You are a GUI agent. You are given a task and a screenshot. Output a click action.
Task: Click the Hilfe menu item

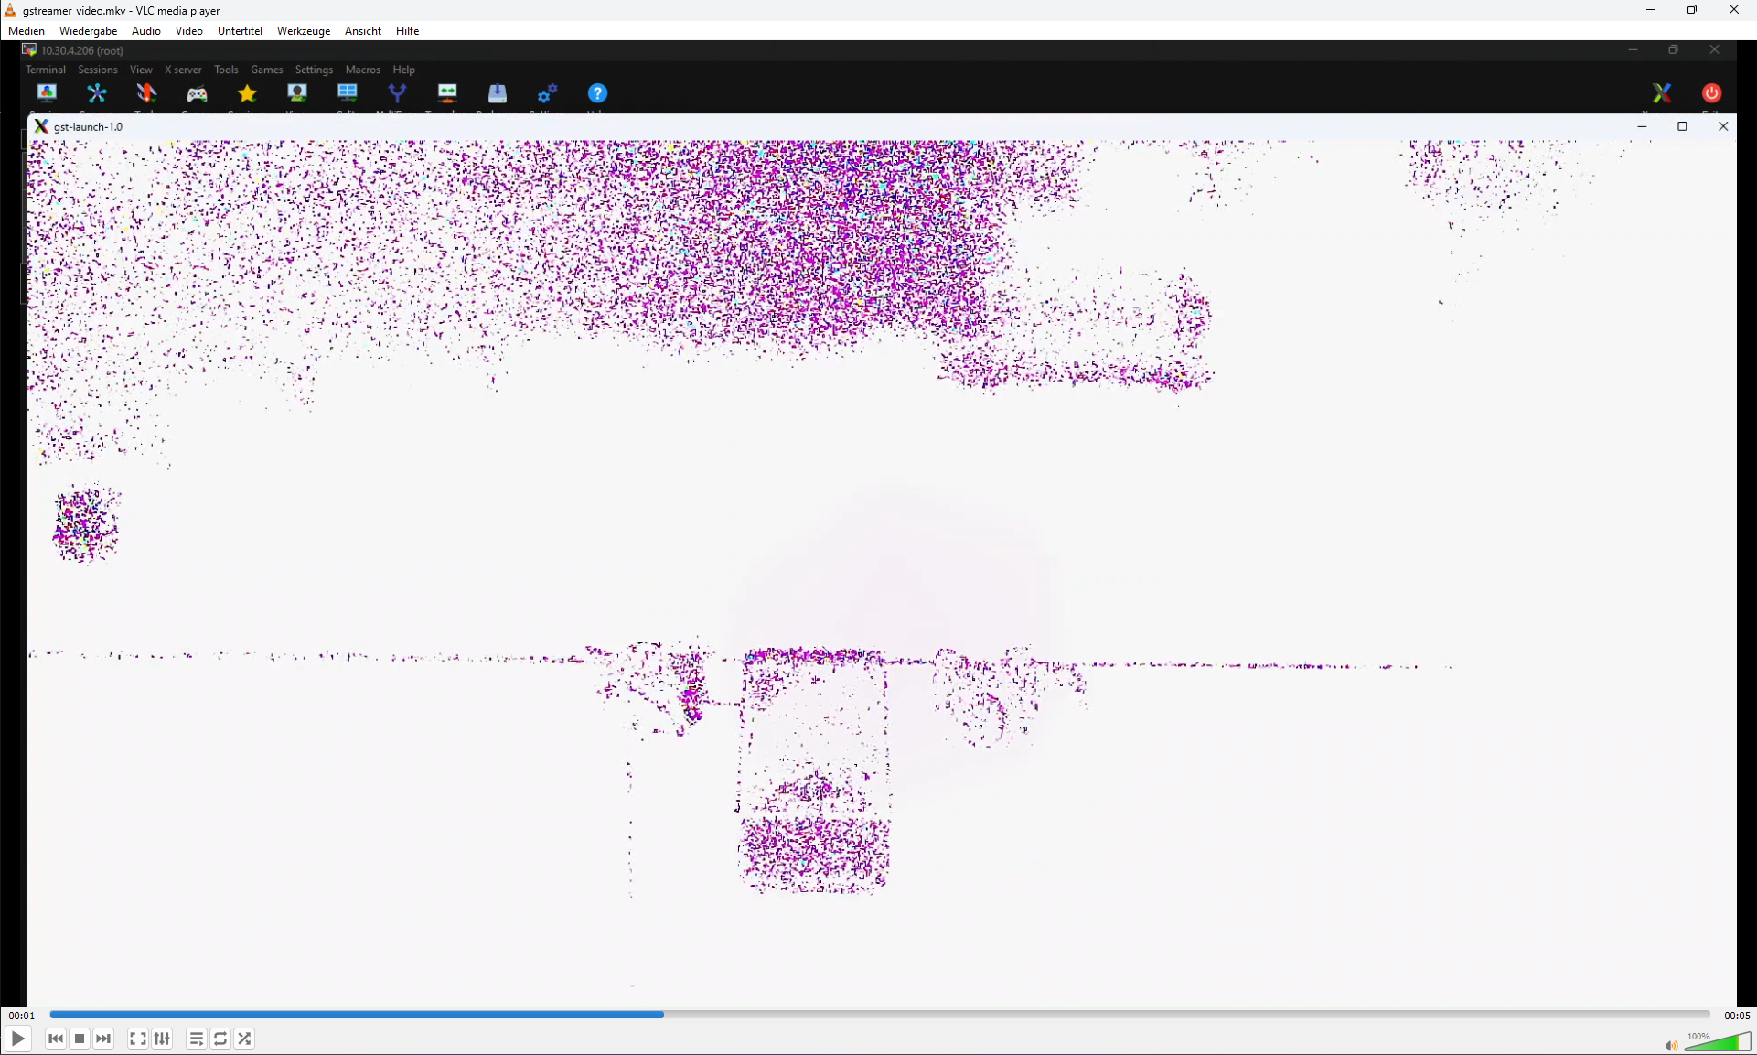pyautogui.click(x=407, y=31)
